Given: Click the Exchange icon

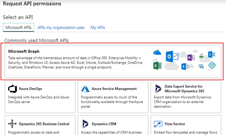Looking at the screenshot, I should coord(212,54).
